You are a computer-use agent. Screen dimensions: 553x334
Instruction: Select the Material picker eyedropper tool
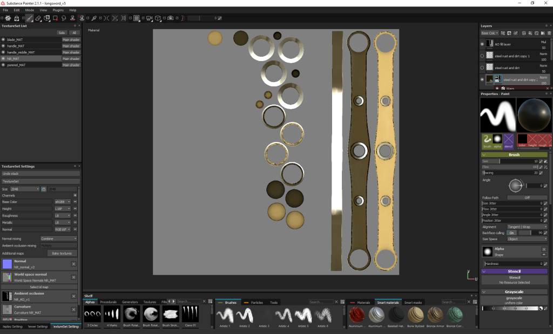pyautogui.click(x=94, y=18)
